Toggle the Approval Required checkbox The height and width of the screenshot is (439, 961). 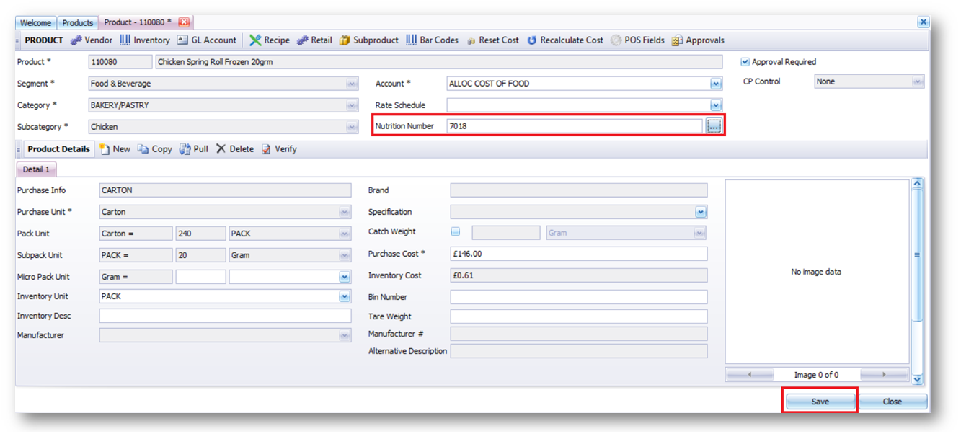[745, 63]
